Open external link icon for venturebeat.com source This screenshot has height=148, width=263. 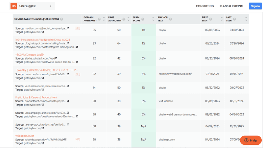click(x=68, y=86)
